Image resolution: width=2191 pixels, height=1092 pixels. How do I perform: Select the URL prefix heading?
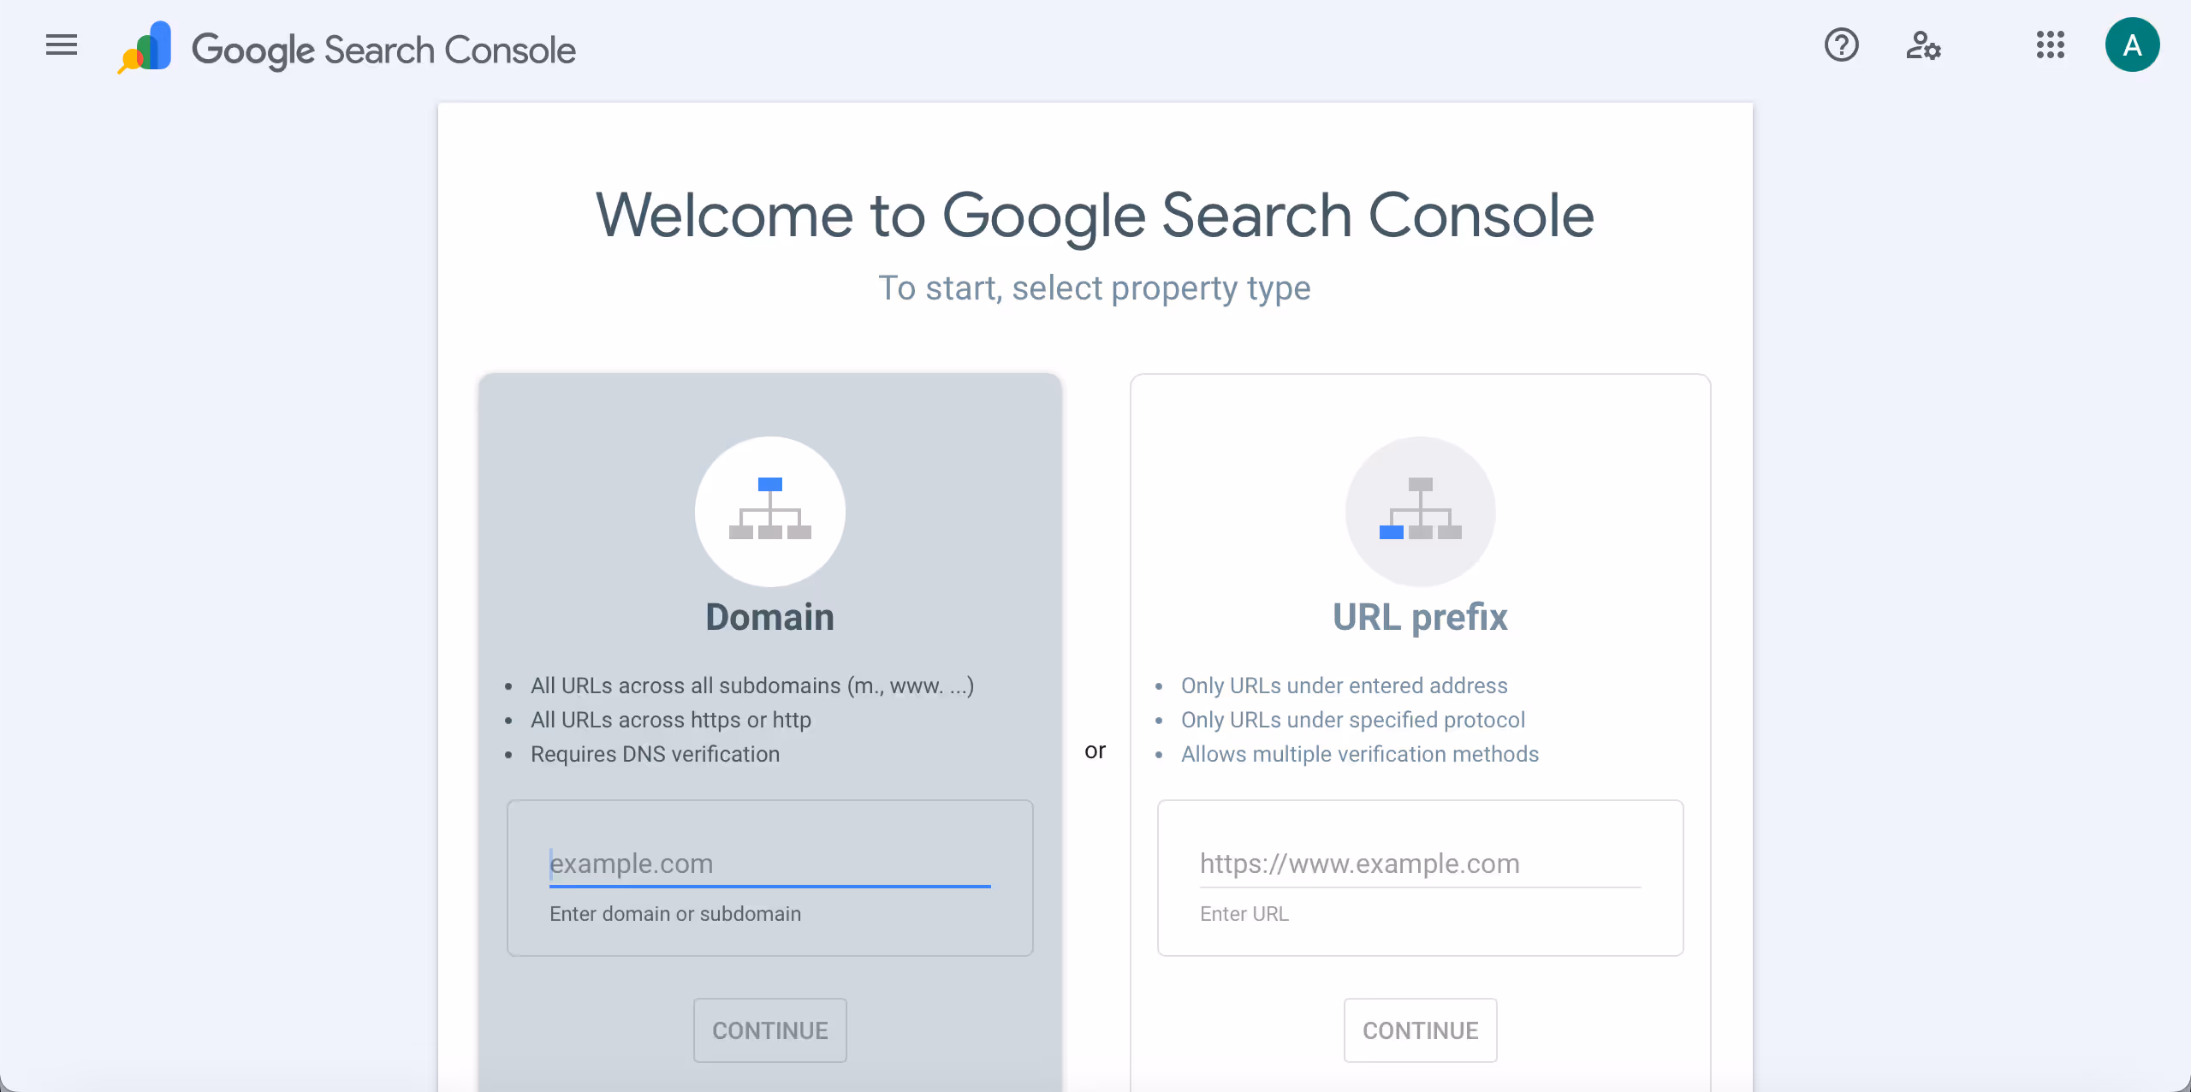point(1420,617)
